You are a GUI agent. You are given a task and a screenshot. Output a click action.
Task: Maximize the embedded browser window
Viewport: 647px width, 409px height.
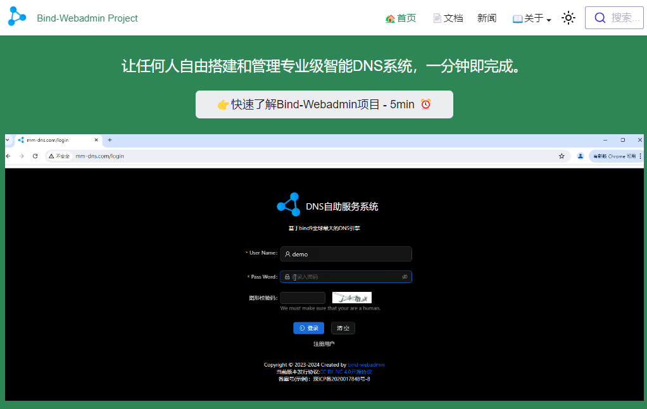coord(623,140)
